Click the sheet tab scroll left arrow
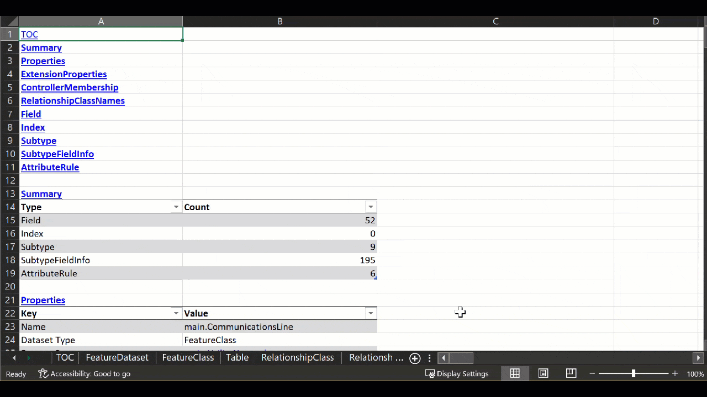707x397 pixels. tap(14, 358)
